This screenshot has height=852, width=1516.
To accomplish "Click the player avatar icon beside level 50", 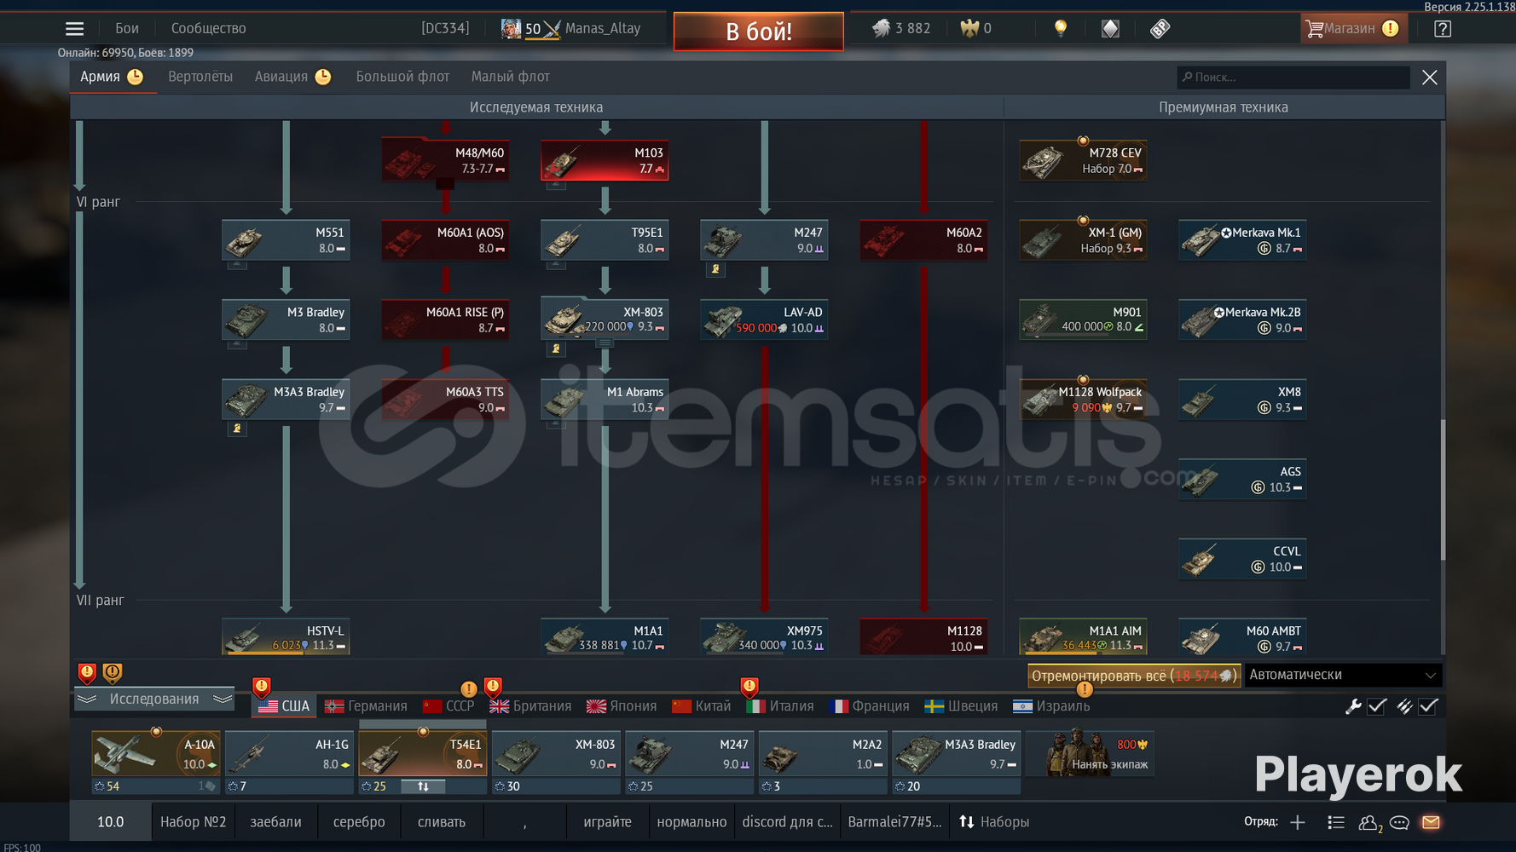I will (511, 28).
